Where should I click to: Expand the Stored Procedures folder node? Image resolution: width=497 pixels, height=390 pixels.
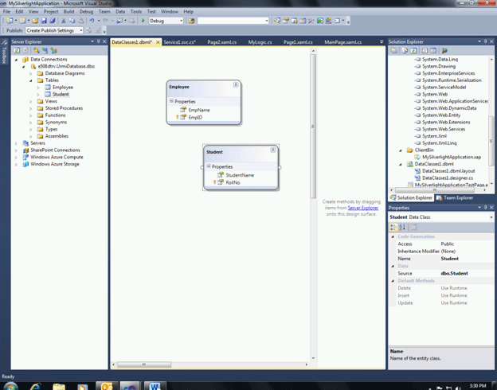pos(31,108)
